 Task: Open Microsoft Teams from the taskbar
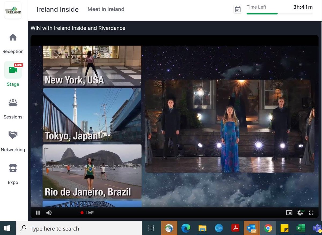(x=317, y=228)
